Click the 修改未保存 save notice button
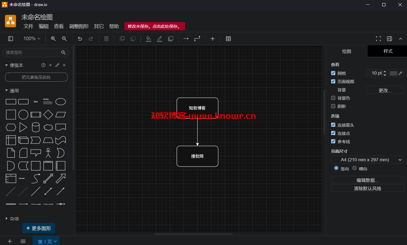The height and width of the screenshot is (245, 407). pyautogui.click(x=155, y=26)
